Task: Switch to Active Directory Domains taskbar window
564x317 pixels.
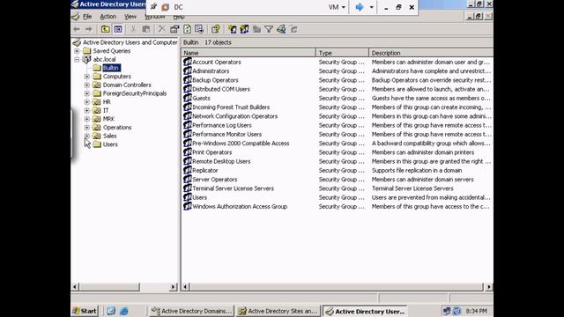Action: [x=191, y=311]
